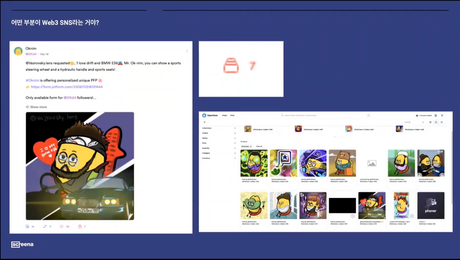Switch to the middle OpenSea grid view icon

436,122
